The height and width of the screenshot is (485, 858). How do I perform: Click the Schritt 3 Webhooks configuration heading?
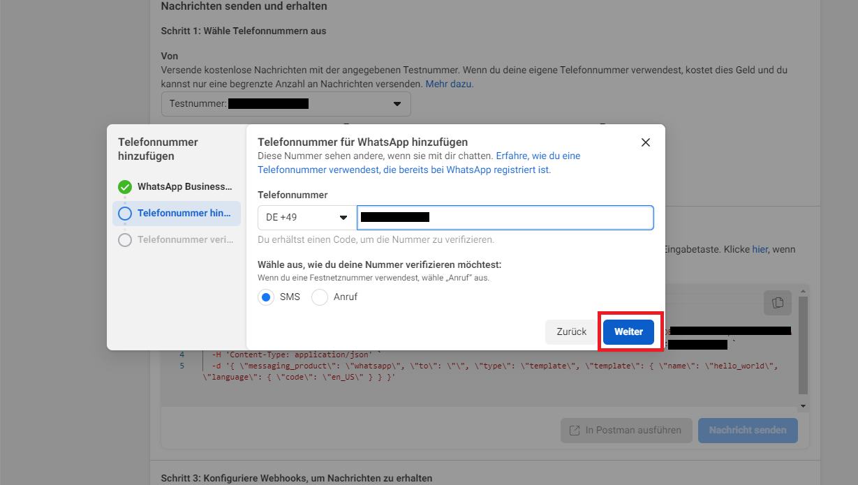pyautogui.click(x=297, y=478)
